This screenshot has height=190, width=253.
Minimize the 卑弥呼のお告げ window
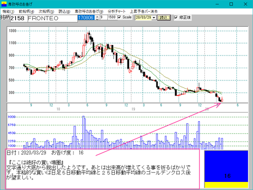(217, 4)
